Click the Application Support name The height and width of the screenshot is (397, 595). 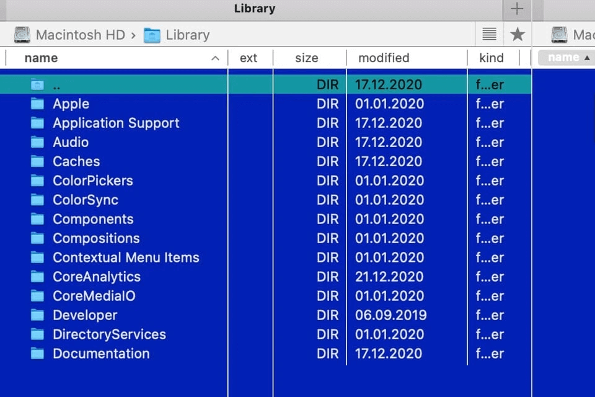tap(116, 123)
